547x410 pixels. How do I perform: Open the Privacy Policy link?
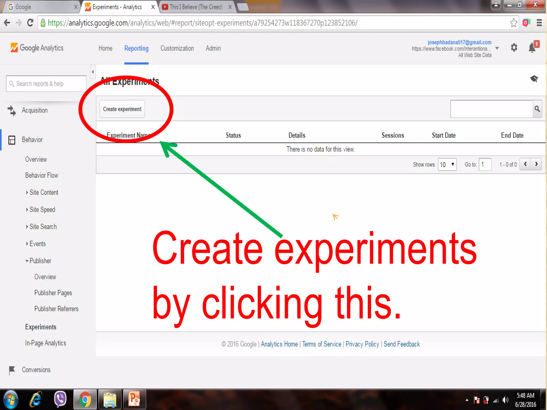(362, 344)
